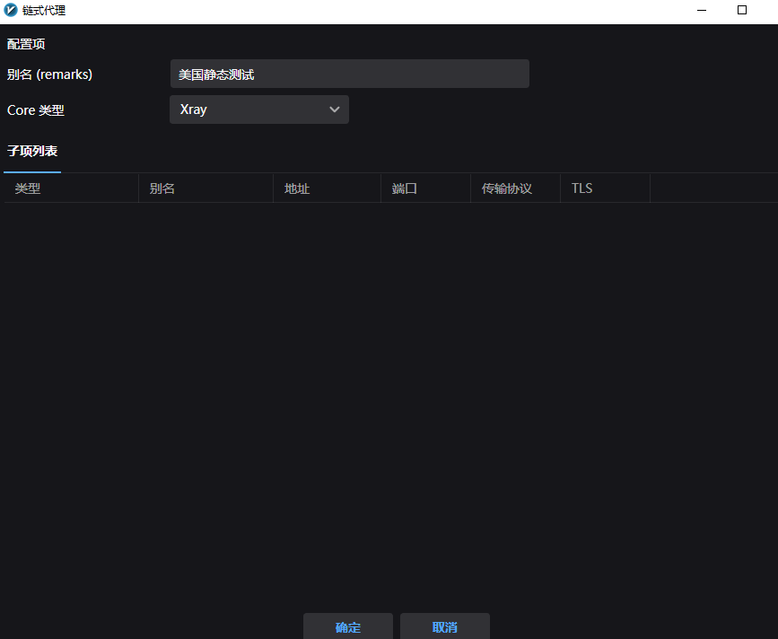The image size is (778, 639).
Task: Cancel using the 取消 button
Action: pos(444,626)
